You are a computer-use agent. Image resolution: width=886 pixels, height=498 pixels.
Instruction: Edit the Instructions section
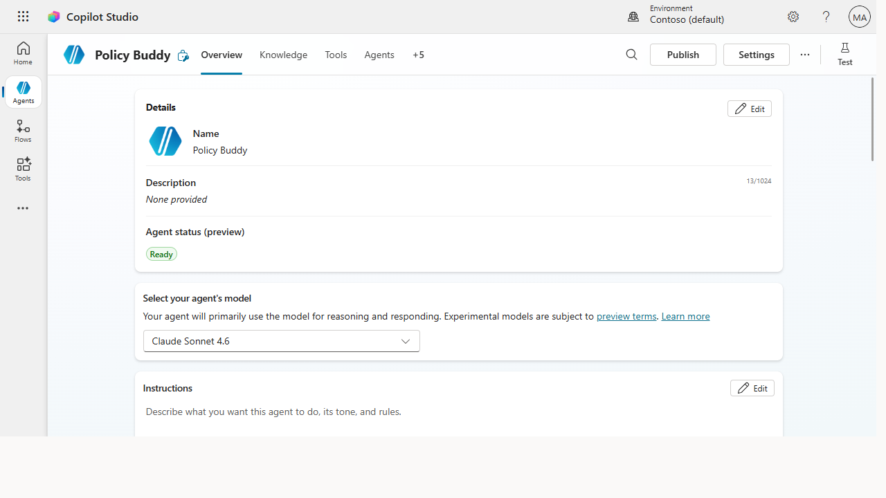pos(752,388)
